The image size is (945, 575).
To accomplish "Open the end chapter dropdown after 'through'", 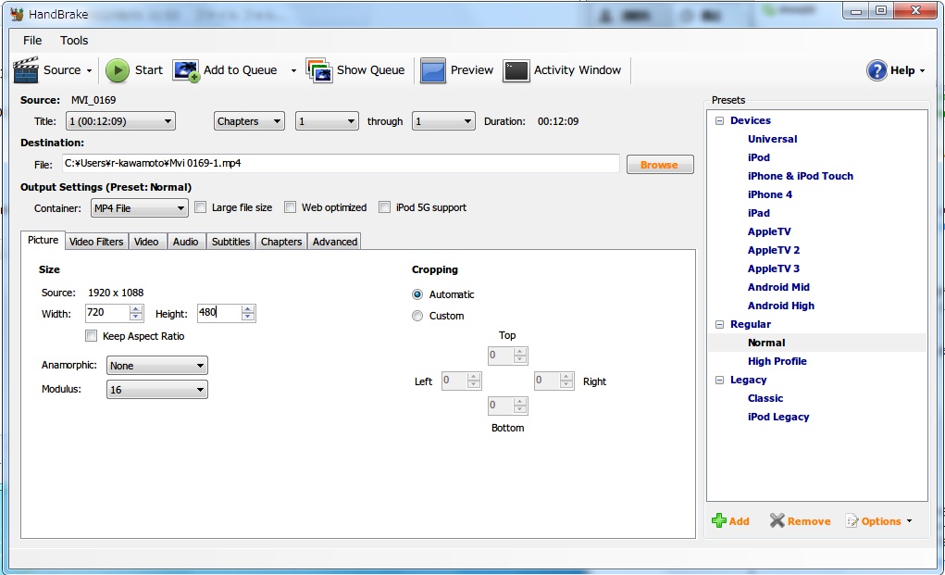I will (x=443, y=121).
